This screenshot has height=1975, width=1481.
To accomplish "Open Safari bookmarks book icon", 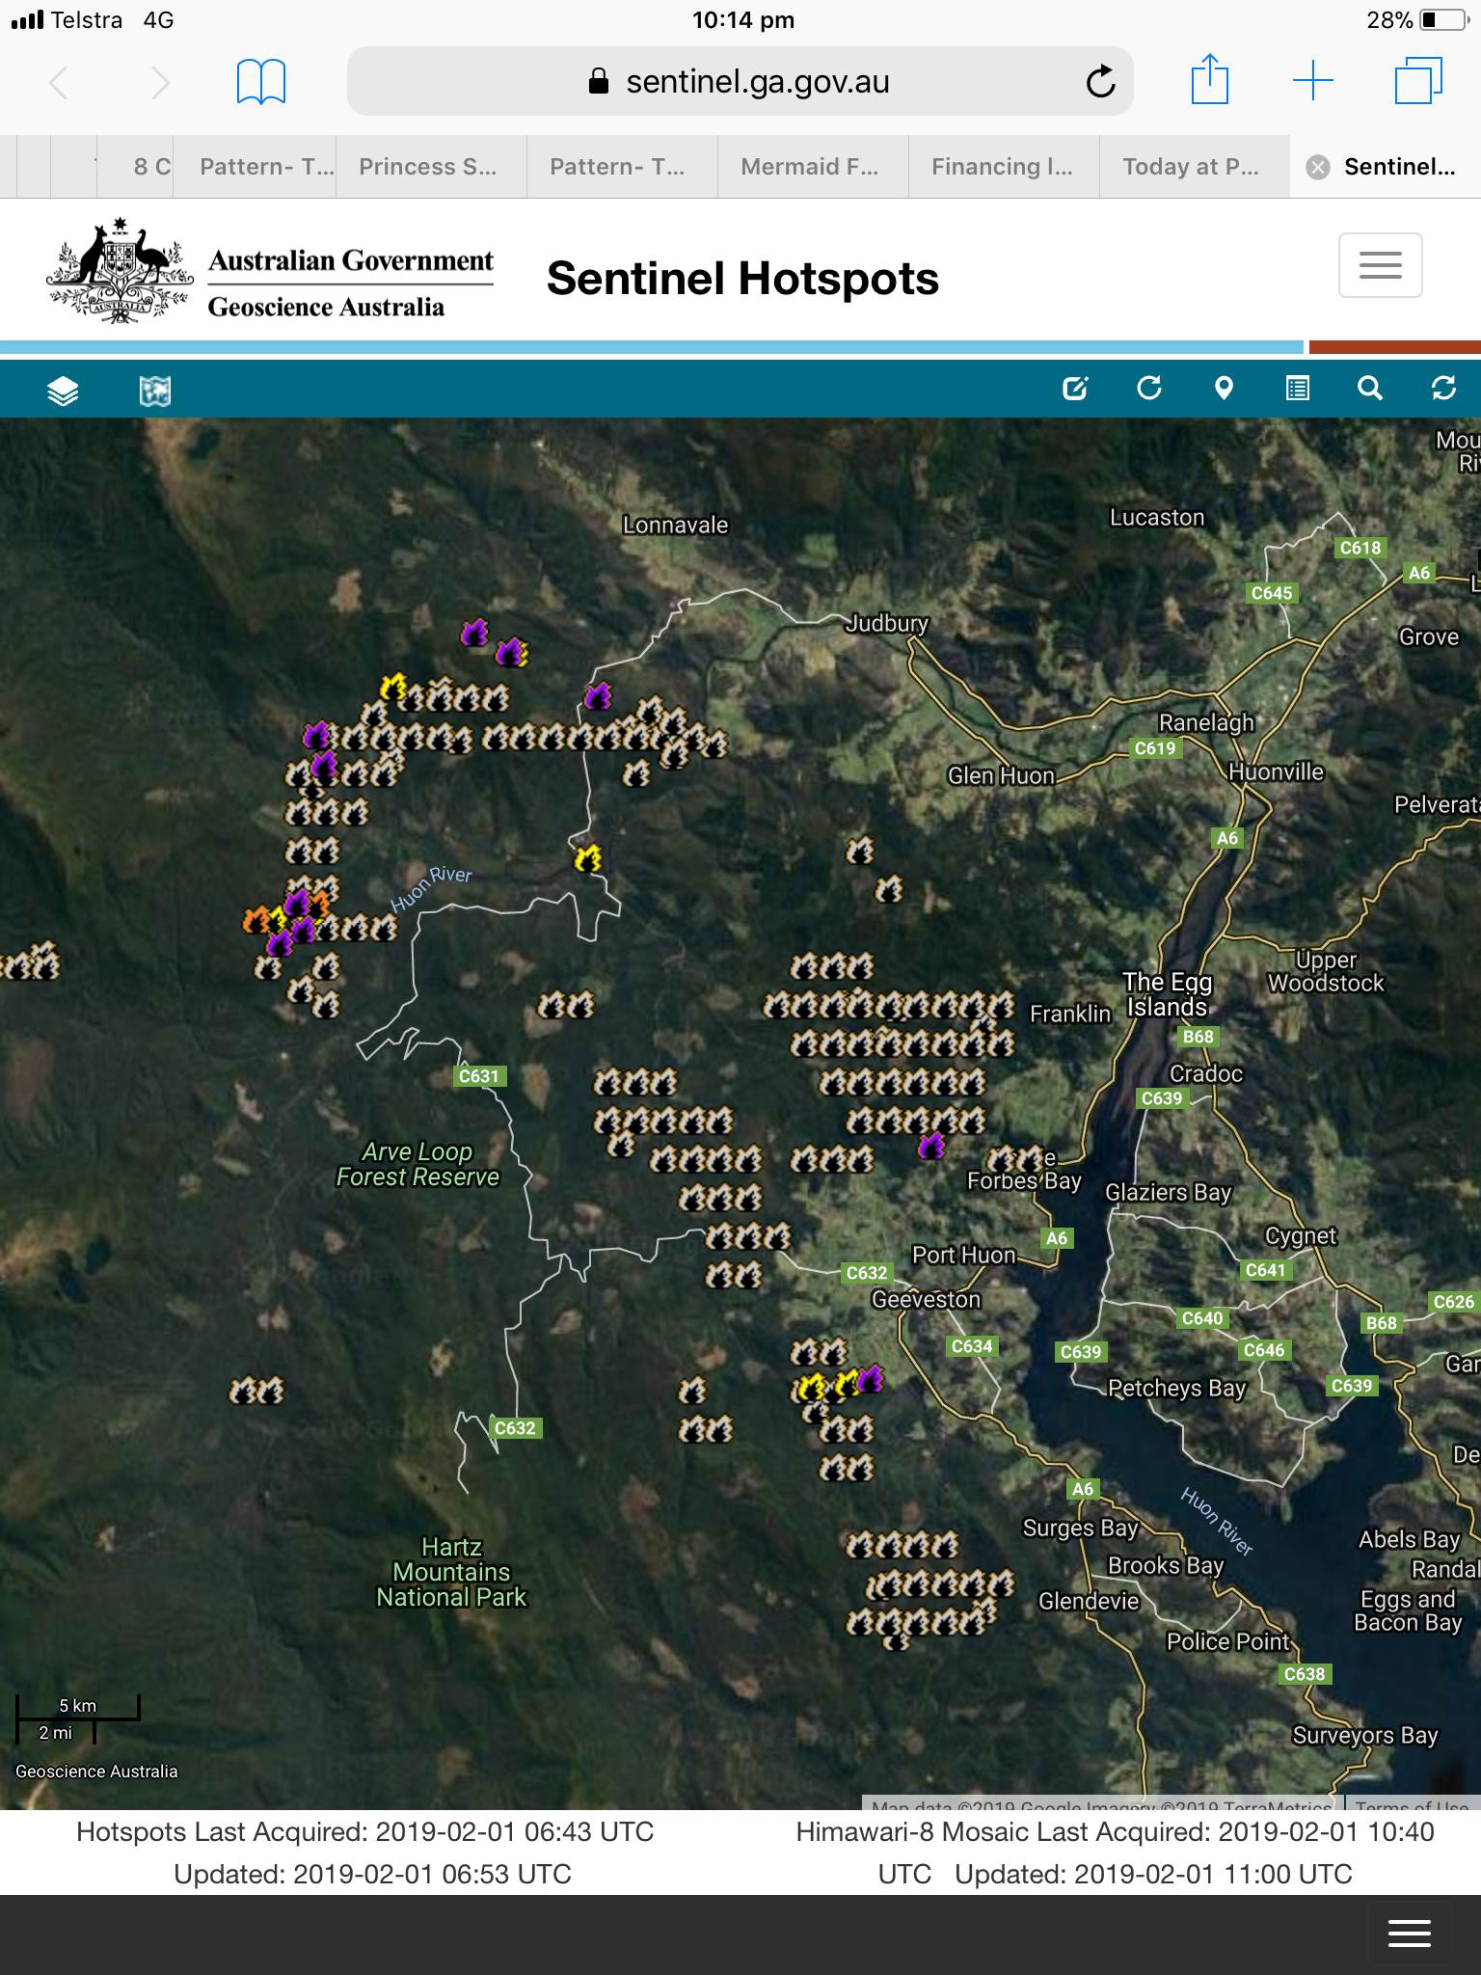I will (260, 82).
